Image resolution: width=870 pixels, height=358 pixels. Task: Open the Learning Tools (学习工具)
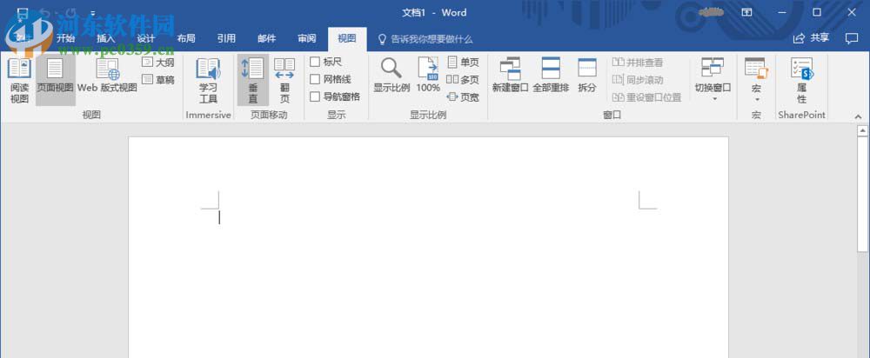[x=208, y=80]
